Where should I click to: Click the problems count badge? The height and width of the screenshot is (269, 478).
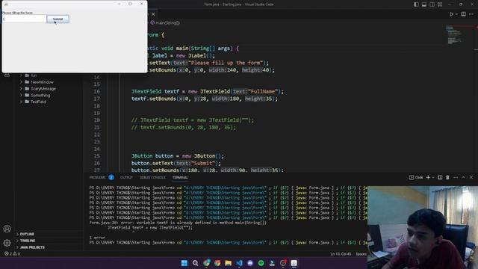(111, 177)
